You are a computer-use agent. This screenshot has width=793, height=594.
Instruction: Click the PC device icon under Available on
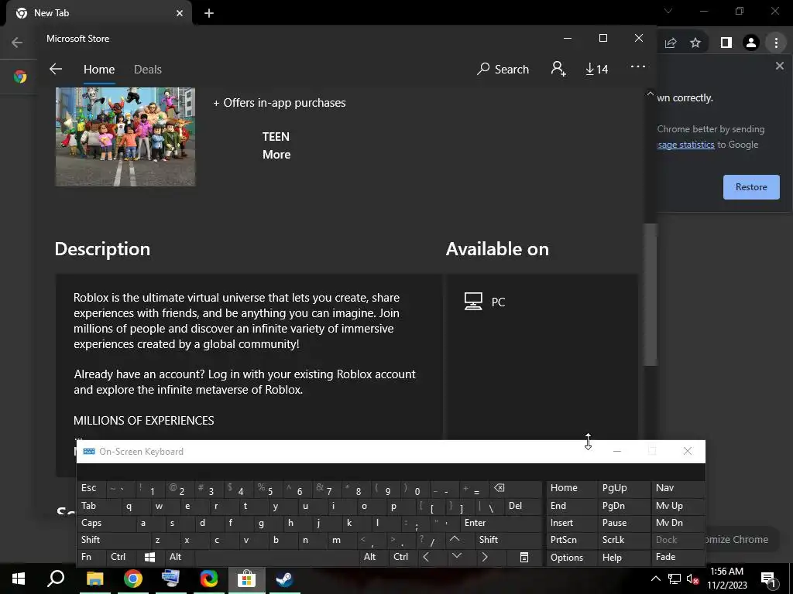click(x=473, y=302)
